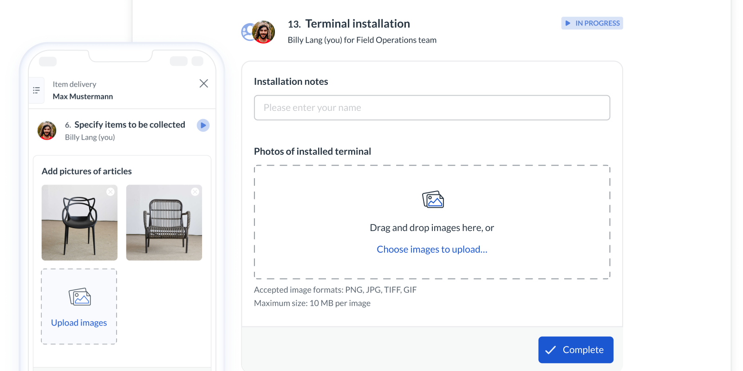743x371 pixels.
Task: Click the image icon in the drag-and-drop zone
Action: click(x=432, y=199)
